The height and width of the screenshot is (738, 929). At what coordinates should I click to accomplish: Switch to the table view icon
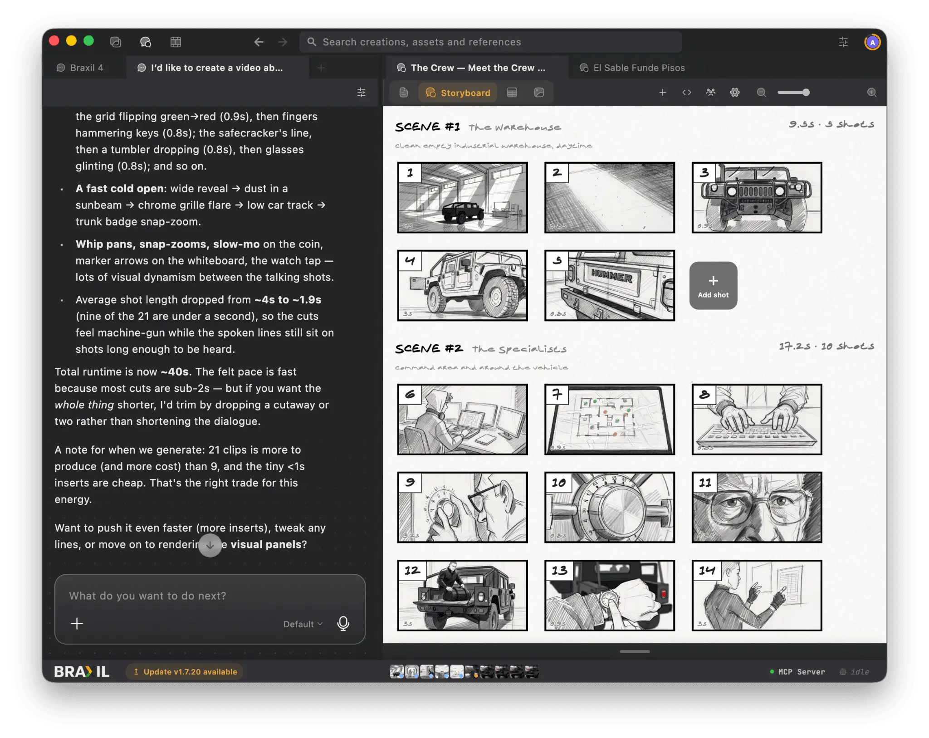[x=512, y=93]
